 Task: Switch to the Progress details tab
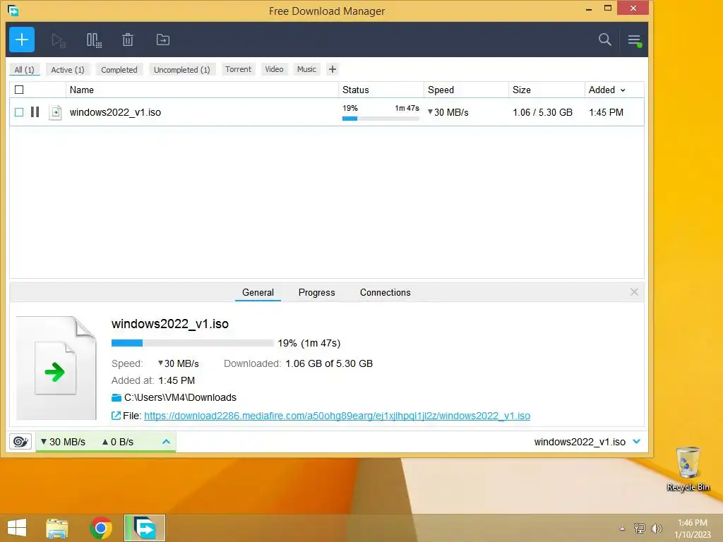point(317,292)
